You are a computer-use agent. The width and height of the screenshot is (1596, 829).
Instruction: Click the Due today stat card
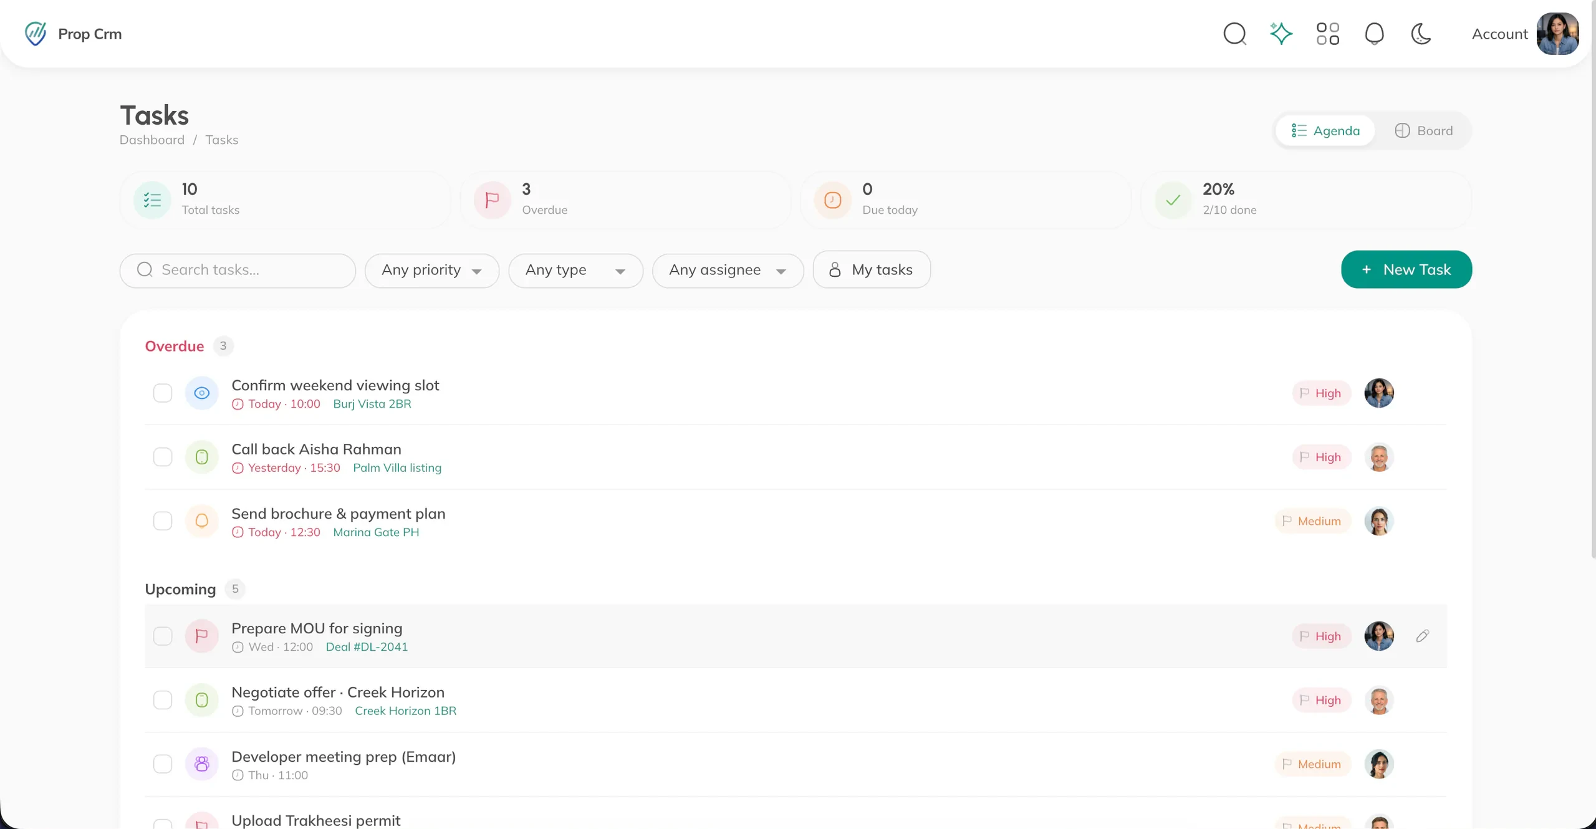click(x=966, y=200)
